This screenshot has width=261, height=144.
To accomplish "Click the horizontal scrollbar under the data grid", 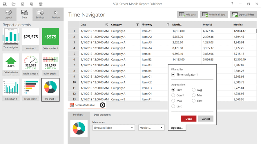I will pyautogui.click(x=120, y=101).
